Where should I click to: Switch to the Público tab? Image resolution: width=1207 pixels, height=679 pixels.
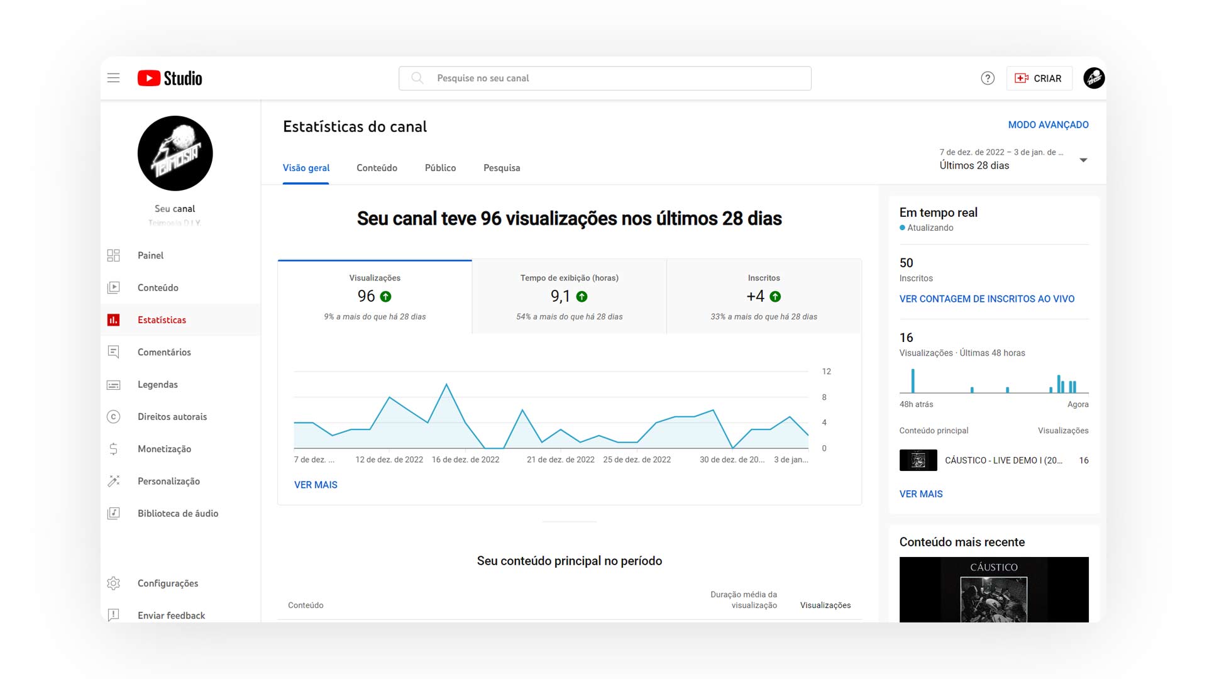[440, 168]
